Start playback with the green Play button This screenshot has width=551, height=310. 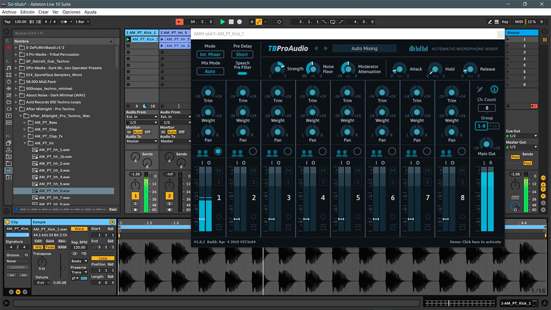point(223,22)
